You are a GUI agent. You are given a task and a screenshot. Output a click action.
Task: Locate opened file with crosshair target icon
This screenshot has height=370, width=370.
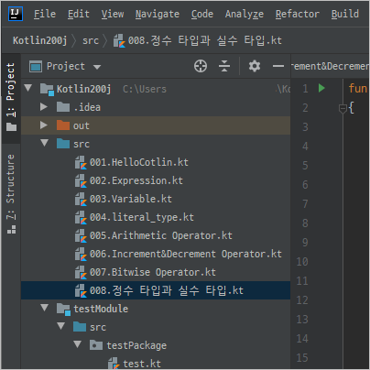[201, 66]
